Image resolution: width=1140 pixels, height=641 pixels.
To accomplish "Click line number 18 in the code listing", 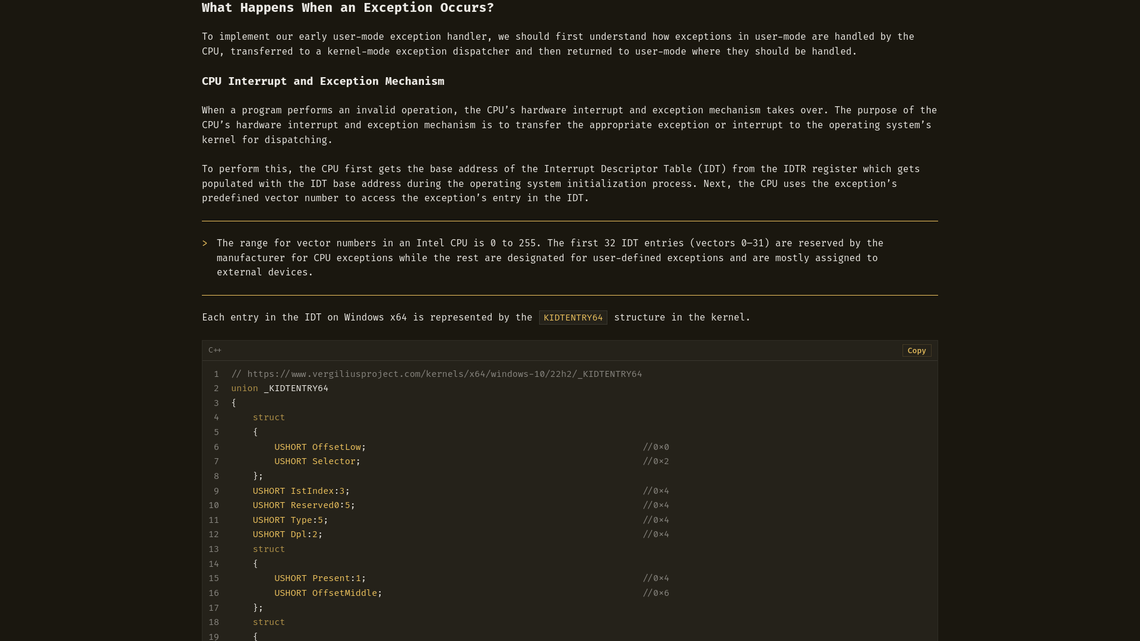I will [x=214, y=622].
